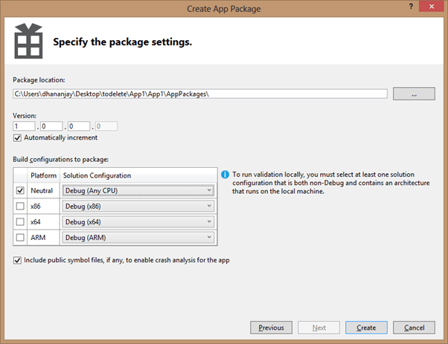Check the x64 platform checkbox
The width and height of the screenshot is (448, 344).
click(x=19, y=221)
